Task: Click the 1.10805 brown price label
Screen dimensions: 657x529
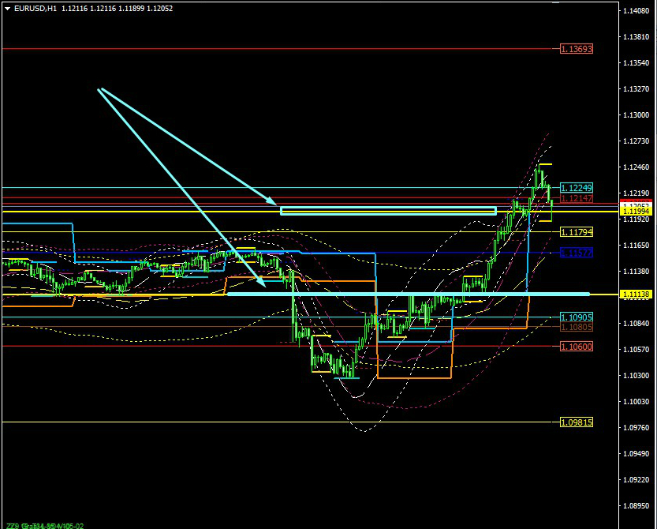Action: pos(576,326)
